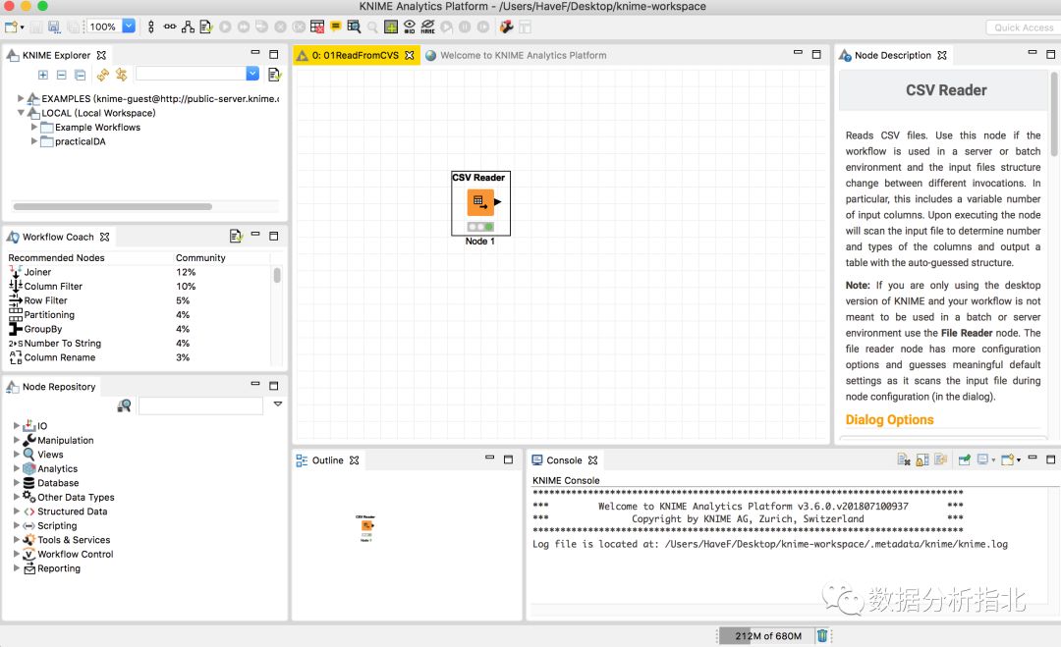Open the KNIME Explorer filter dropdown
The width and height of the screenshot is (1061, 647).
tap(252, 74)
